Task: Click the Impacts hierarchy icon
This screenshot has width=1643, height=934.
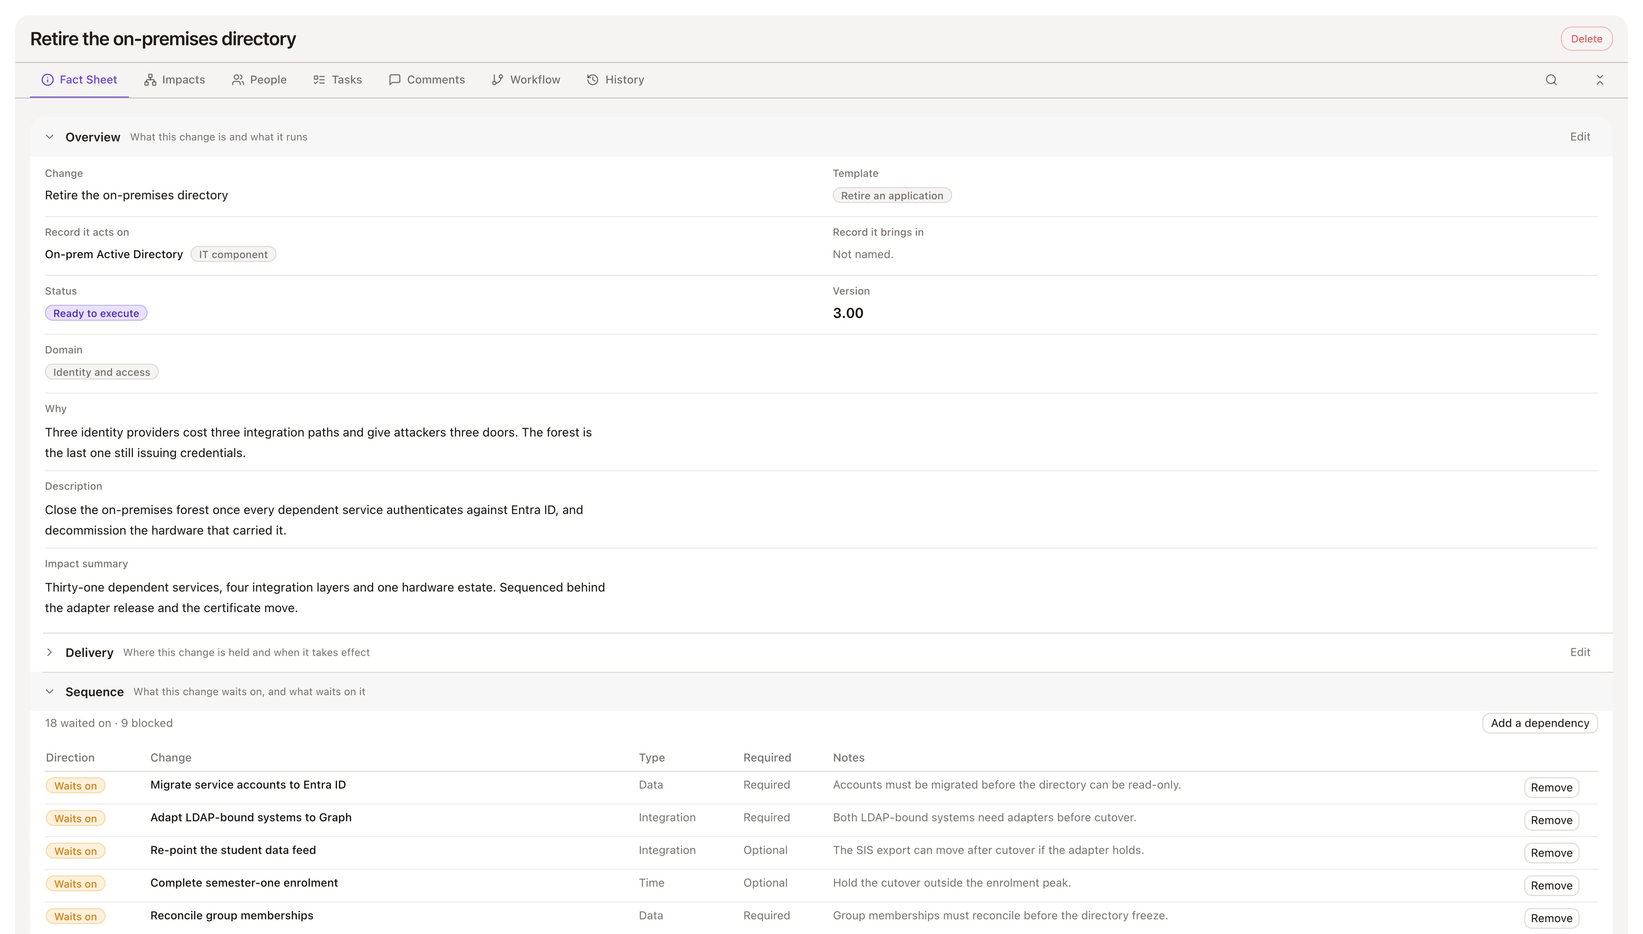Action: (150, 79)
